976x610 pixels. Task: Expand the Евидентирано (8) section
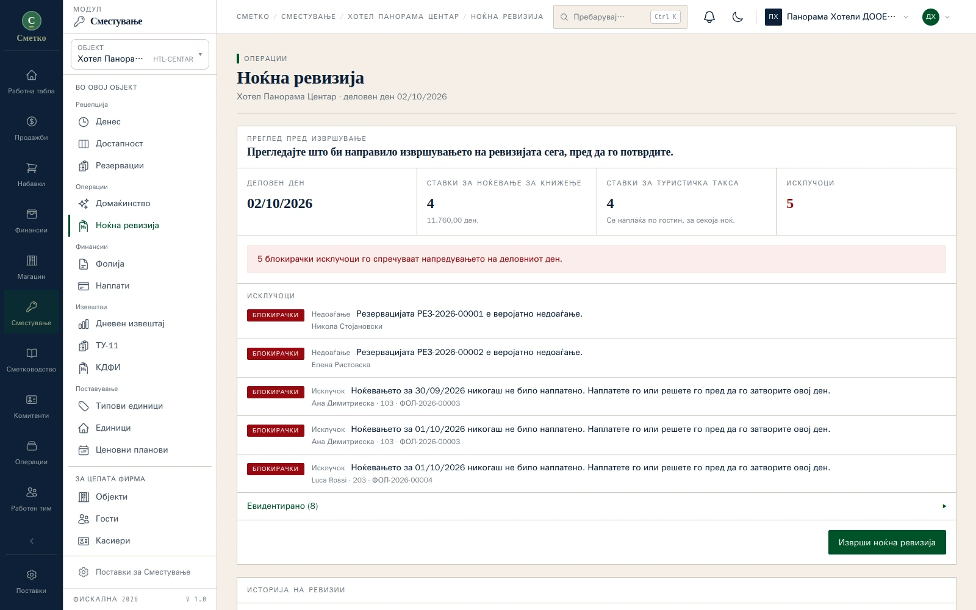(597, 506)
